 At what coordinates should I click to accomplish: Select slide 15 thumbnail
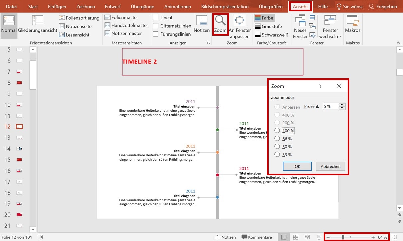[19, 160]
